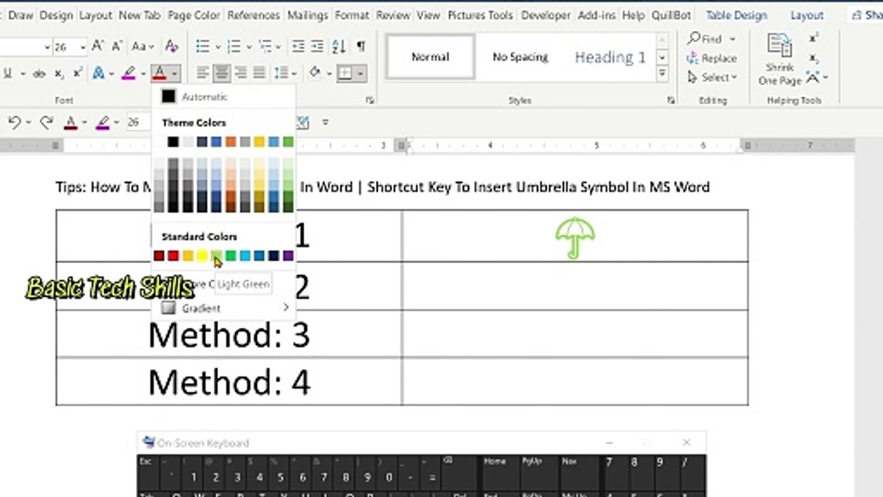Screen dimensions: 883x497
Task: Toggle strikethrough formatting in ribbon
Action: (39, 73)
